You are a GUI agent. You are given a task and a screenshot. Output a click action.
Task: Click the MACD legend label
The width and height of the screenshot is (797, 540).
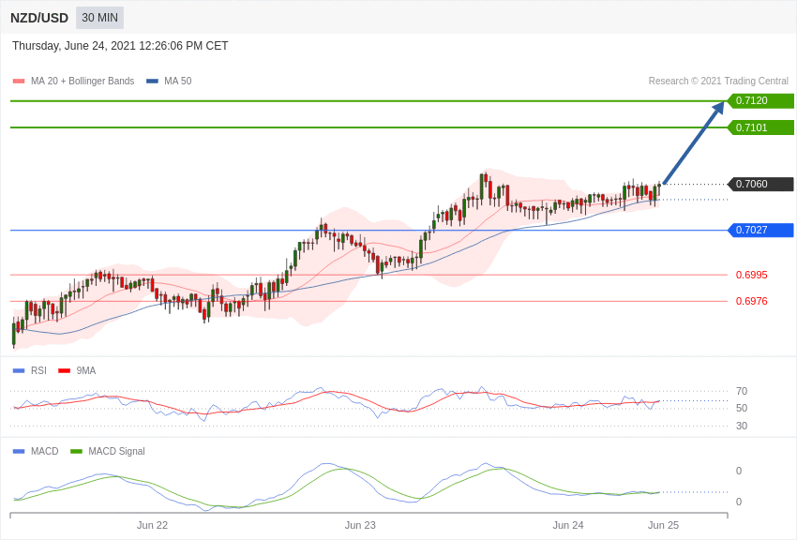[x=44, y=451]
